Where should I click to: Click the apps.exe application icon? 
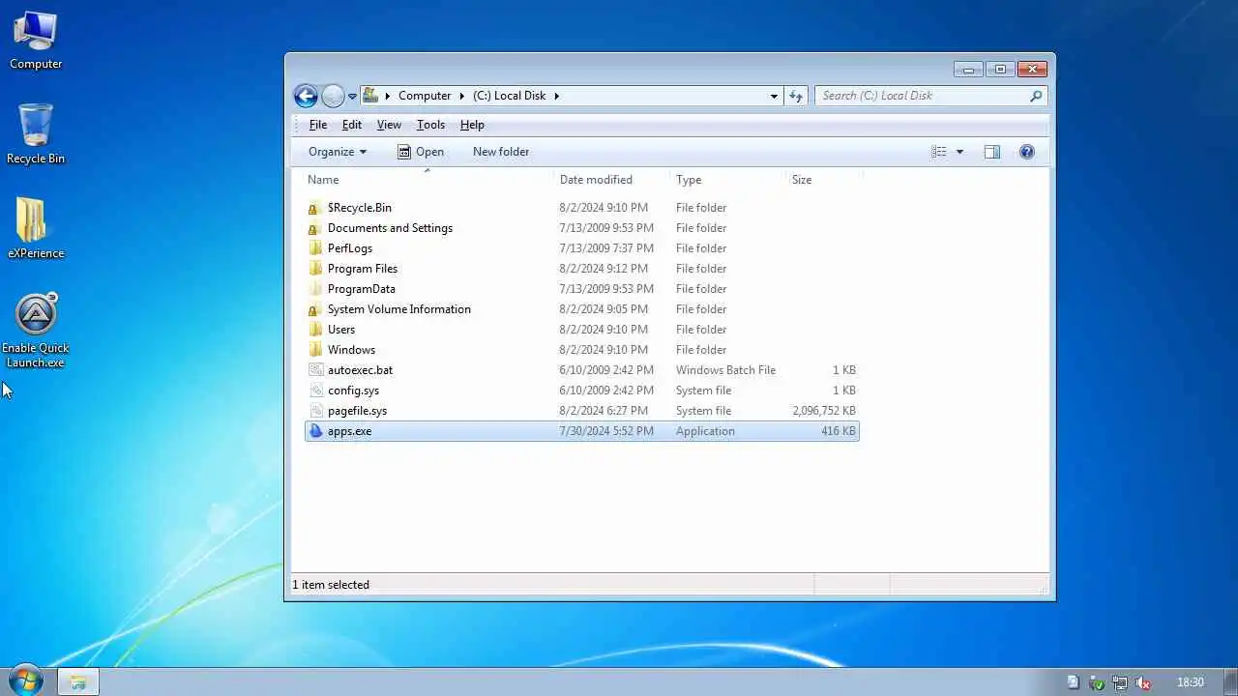point(315,431)
